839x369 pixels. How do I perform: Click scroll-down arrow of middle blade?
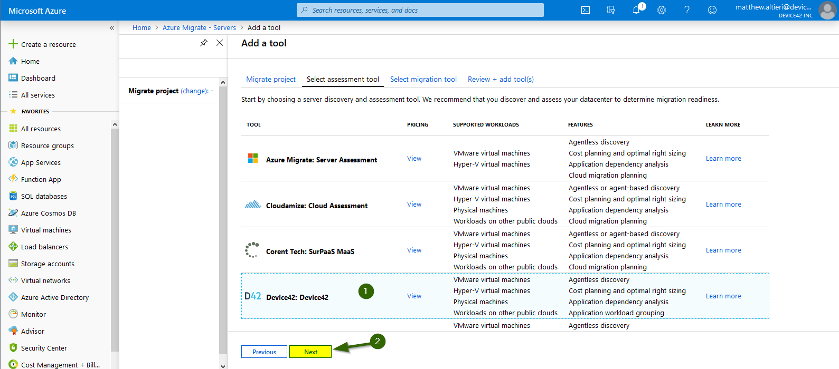click(x=223, y=365)
